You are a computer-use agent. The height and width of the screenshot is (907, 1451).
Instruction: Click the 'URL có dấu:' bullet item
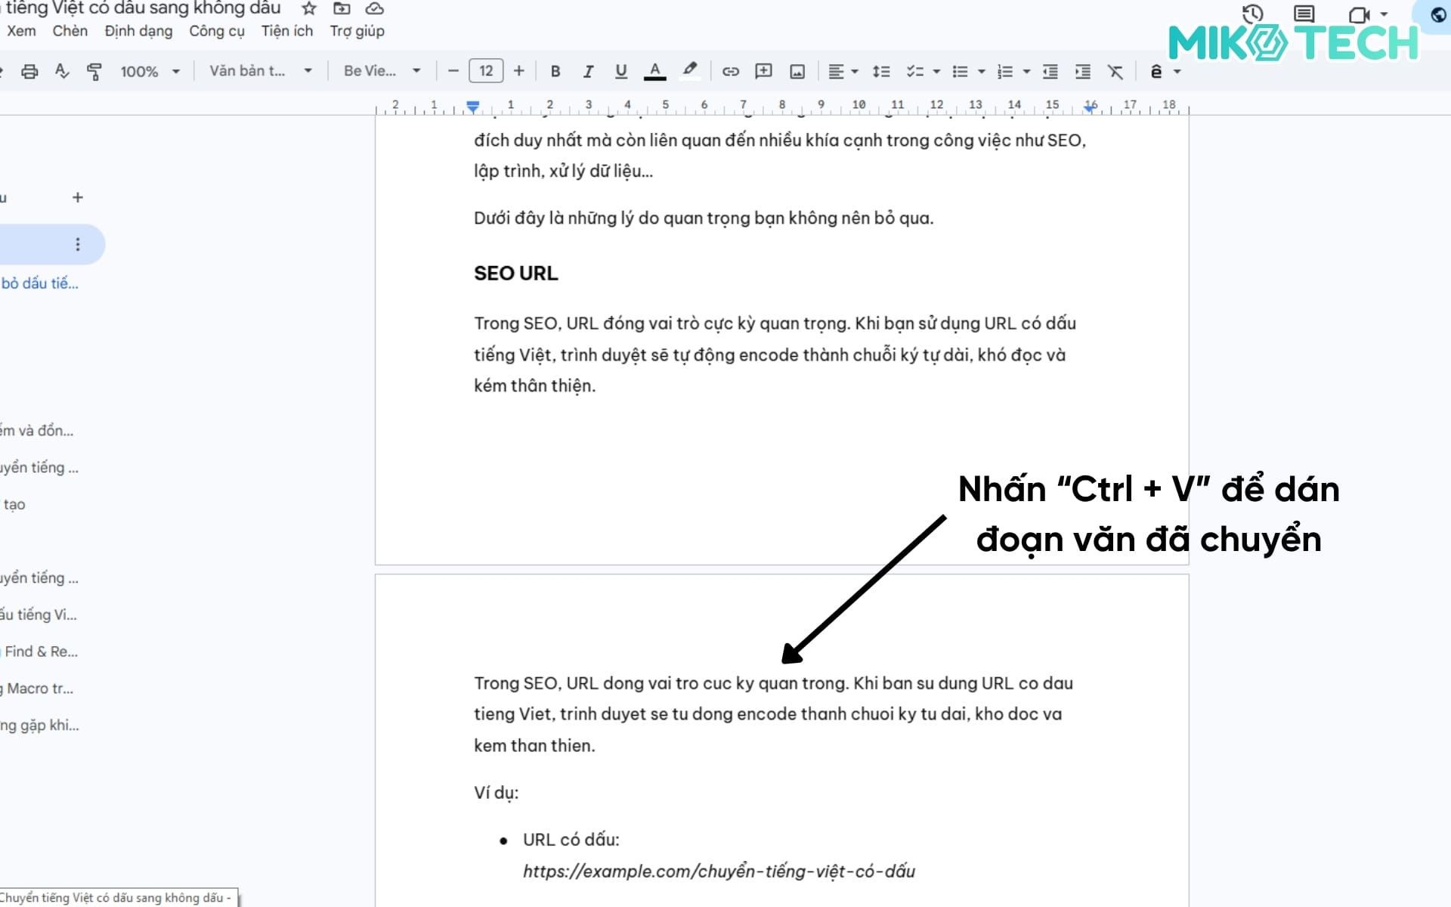click(x=571, y=840)
